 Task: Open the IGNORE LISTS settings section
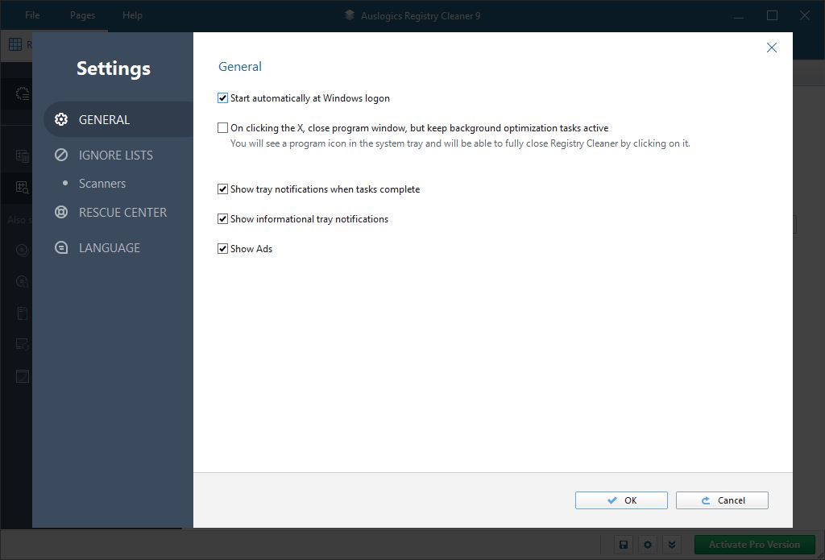click(x=116, y=156)
